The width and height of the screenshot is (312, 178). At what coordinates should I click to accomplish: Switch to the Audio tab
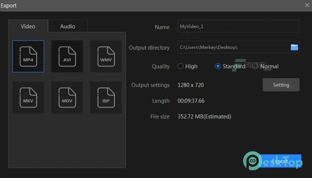click(68, 26)
